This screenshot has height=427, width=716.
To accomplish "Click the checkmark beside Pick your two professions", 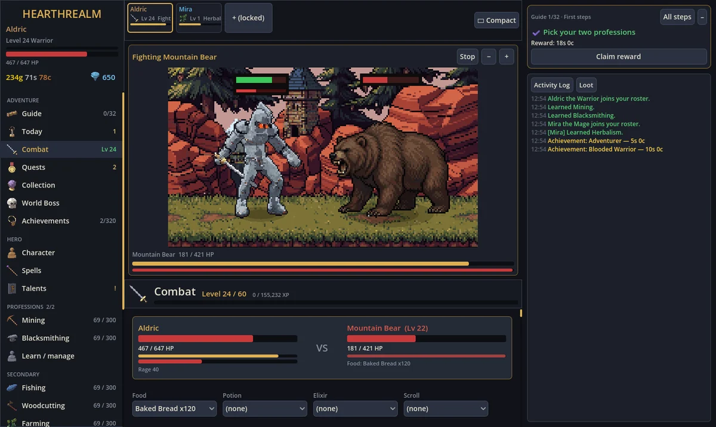I will (536, 33).
